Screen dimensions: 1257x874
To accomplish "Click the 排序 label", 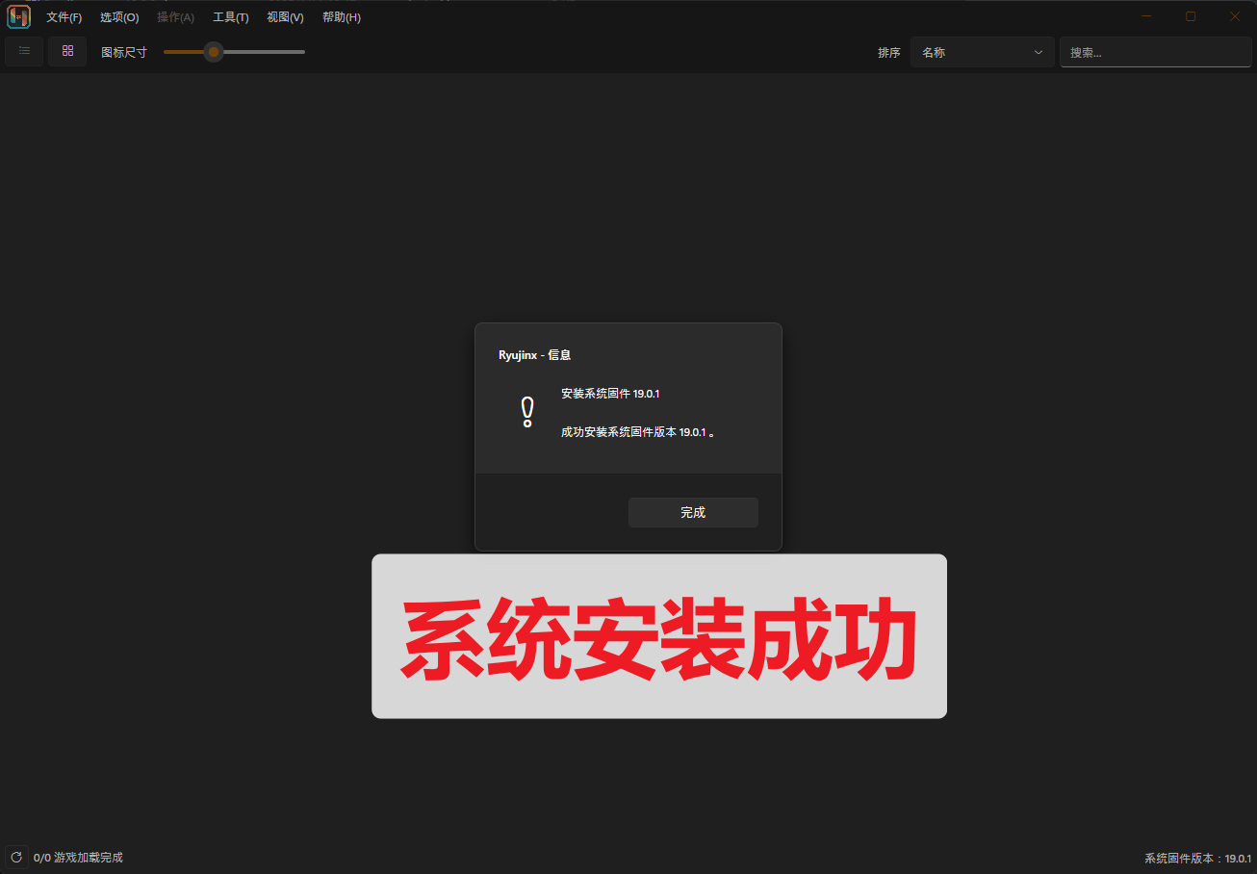I will coord(889,53).
